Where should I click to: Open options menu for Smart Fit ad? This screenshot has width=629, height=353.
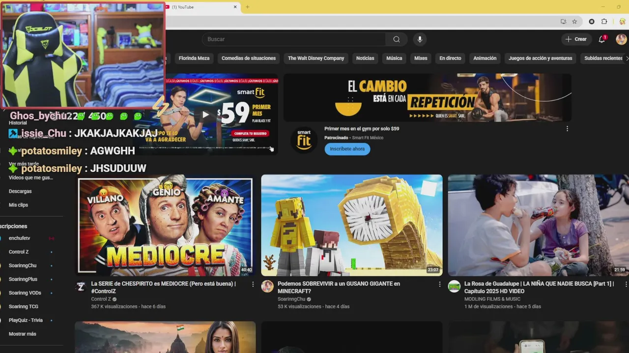click(x=567, y=129)
